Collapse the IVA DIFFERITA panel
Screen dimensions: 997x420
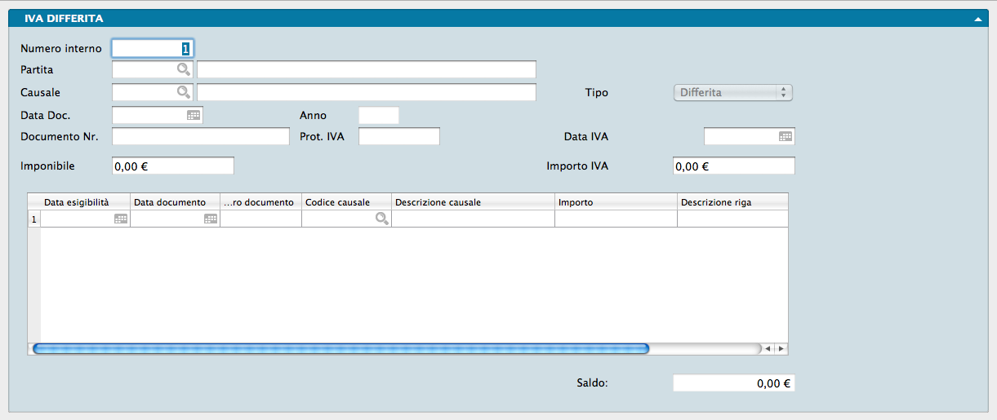click(x=977, y=18)
